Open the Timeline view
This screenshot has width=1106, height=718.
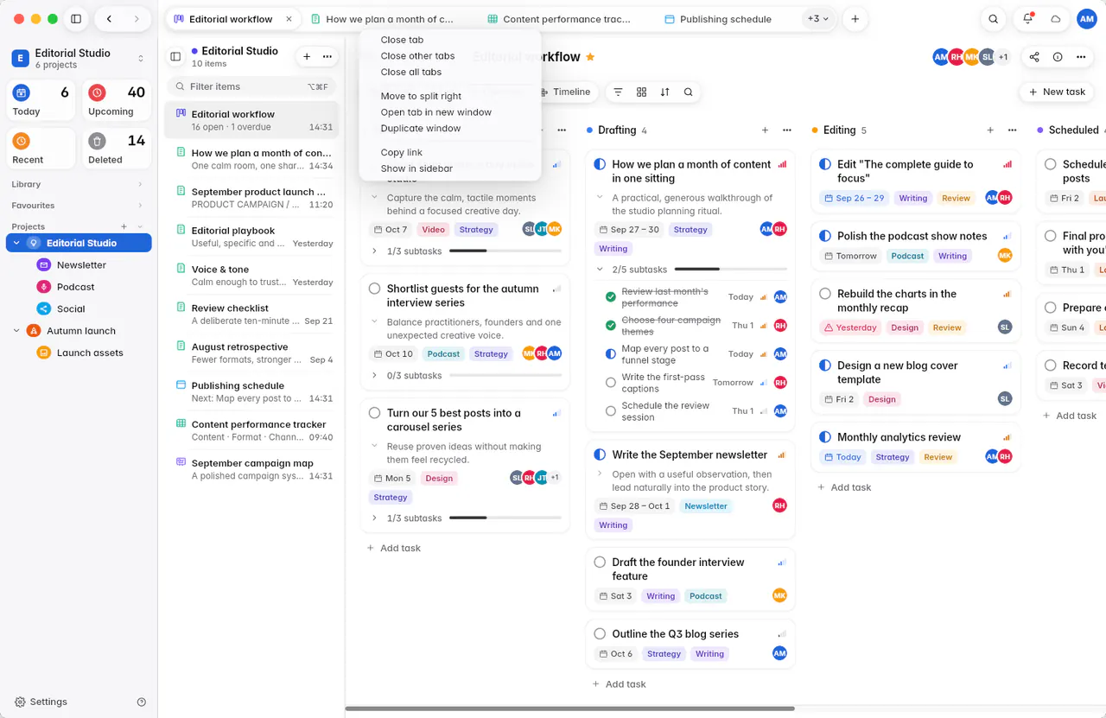coord(564,92)
